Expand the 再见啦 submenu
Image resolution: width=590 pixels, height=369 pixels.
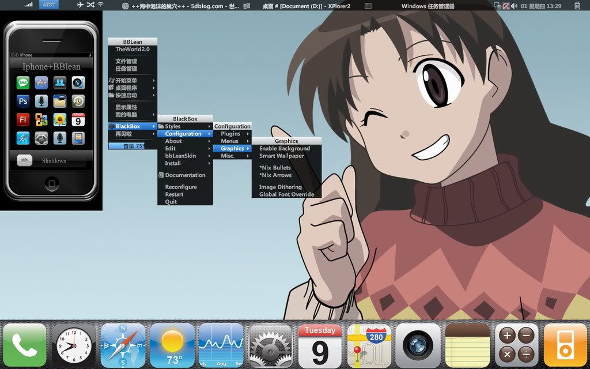[x=133, y=134]
